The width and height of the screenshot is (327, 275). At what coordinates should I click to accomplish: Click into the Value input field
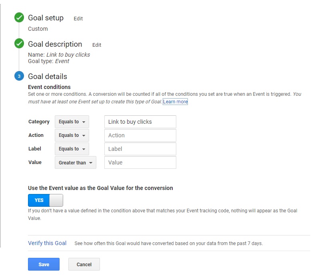click(140, 162)
